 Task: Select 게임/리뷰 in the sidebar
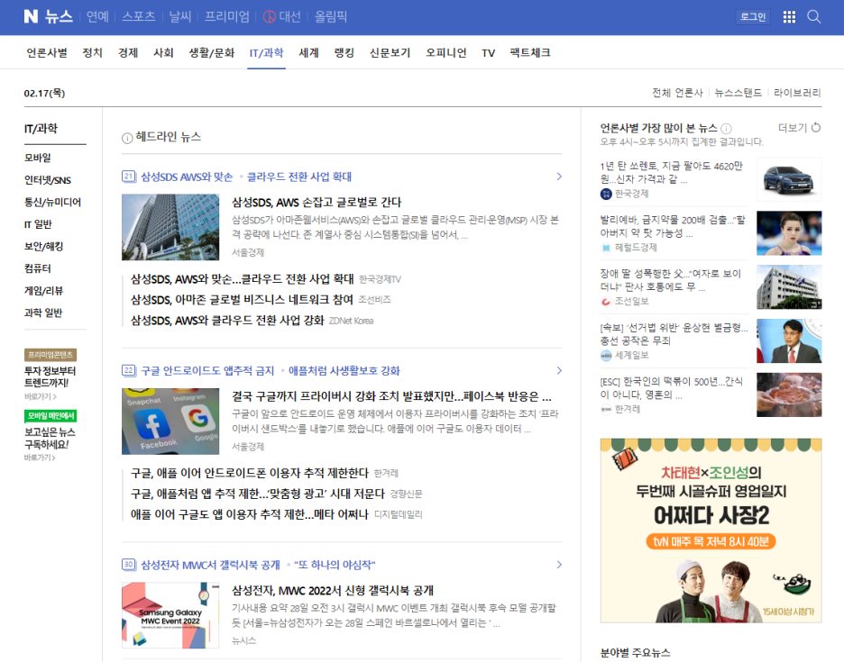43,290
